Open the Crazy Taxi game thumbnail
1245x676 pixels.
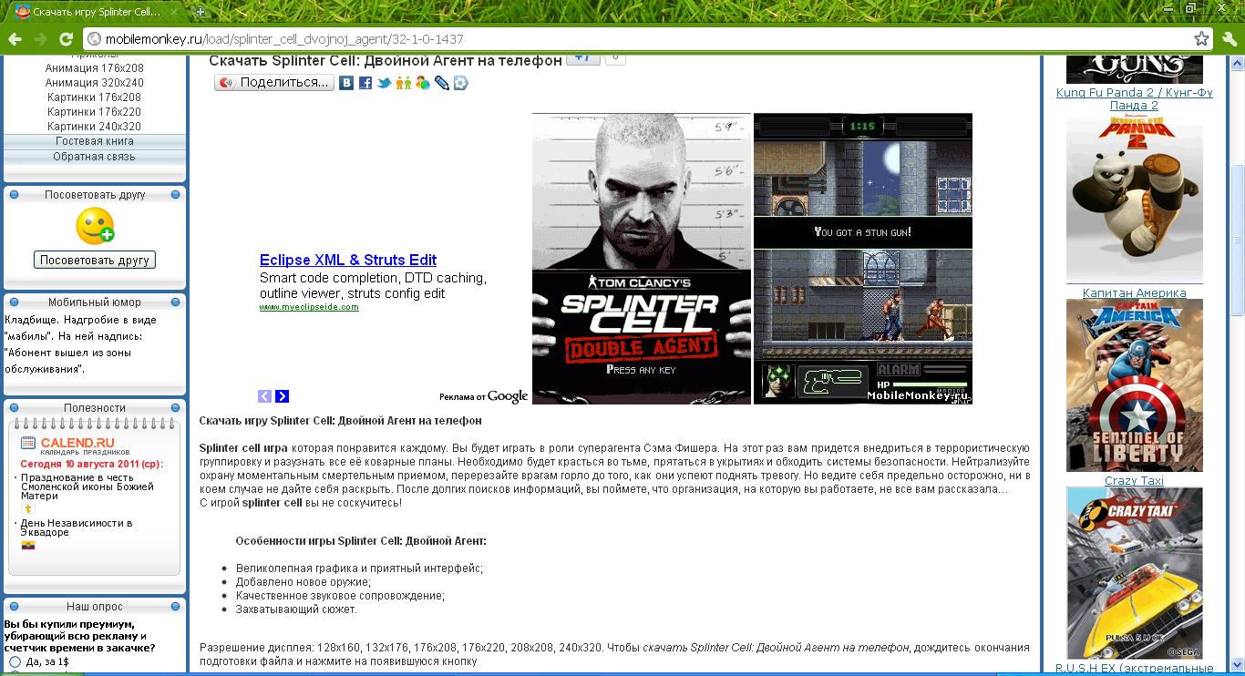click(x=1135, y=573)
